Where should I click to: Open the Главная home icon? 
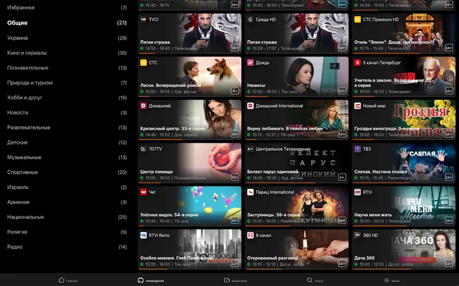[61, 280]
